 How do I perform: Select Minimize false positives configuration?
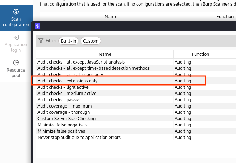point(61,131)
